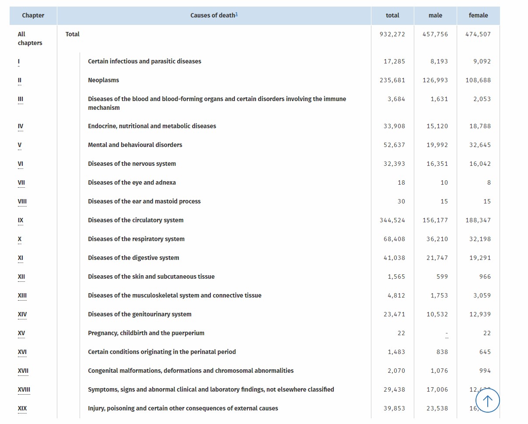Click chapter XV abbreviation
Viewport: 528px width, 424px height.
coord(21,333)
